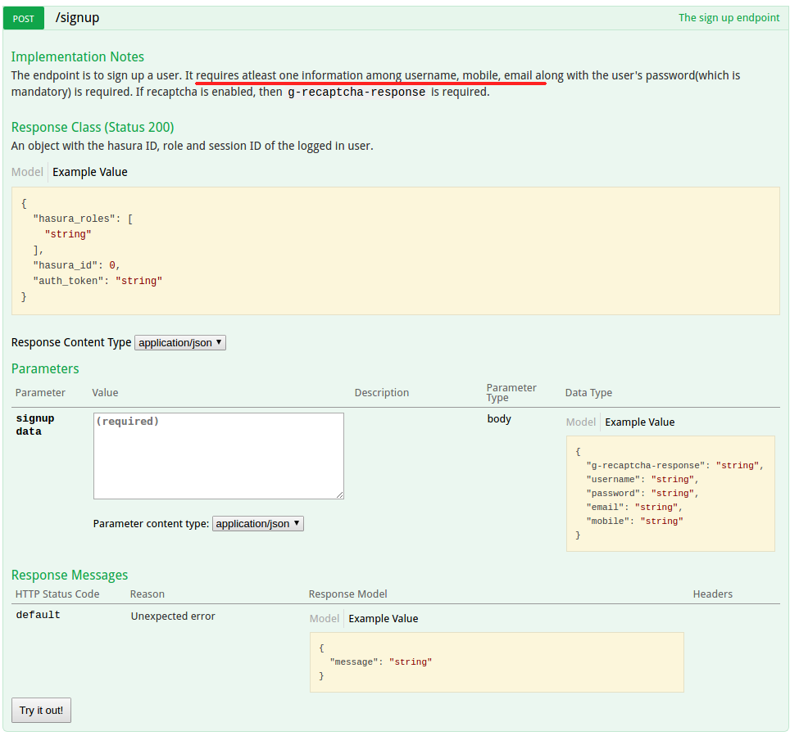Click the "auth_token" line in response example

[98, 281]
